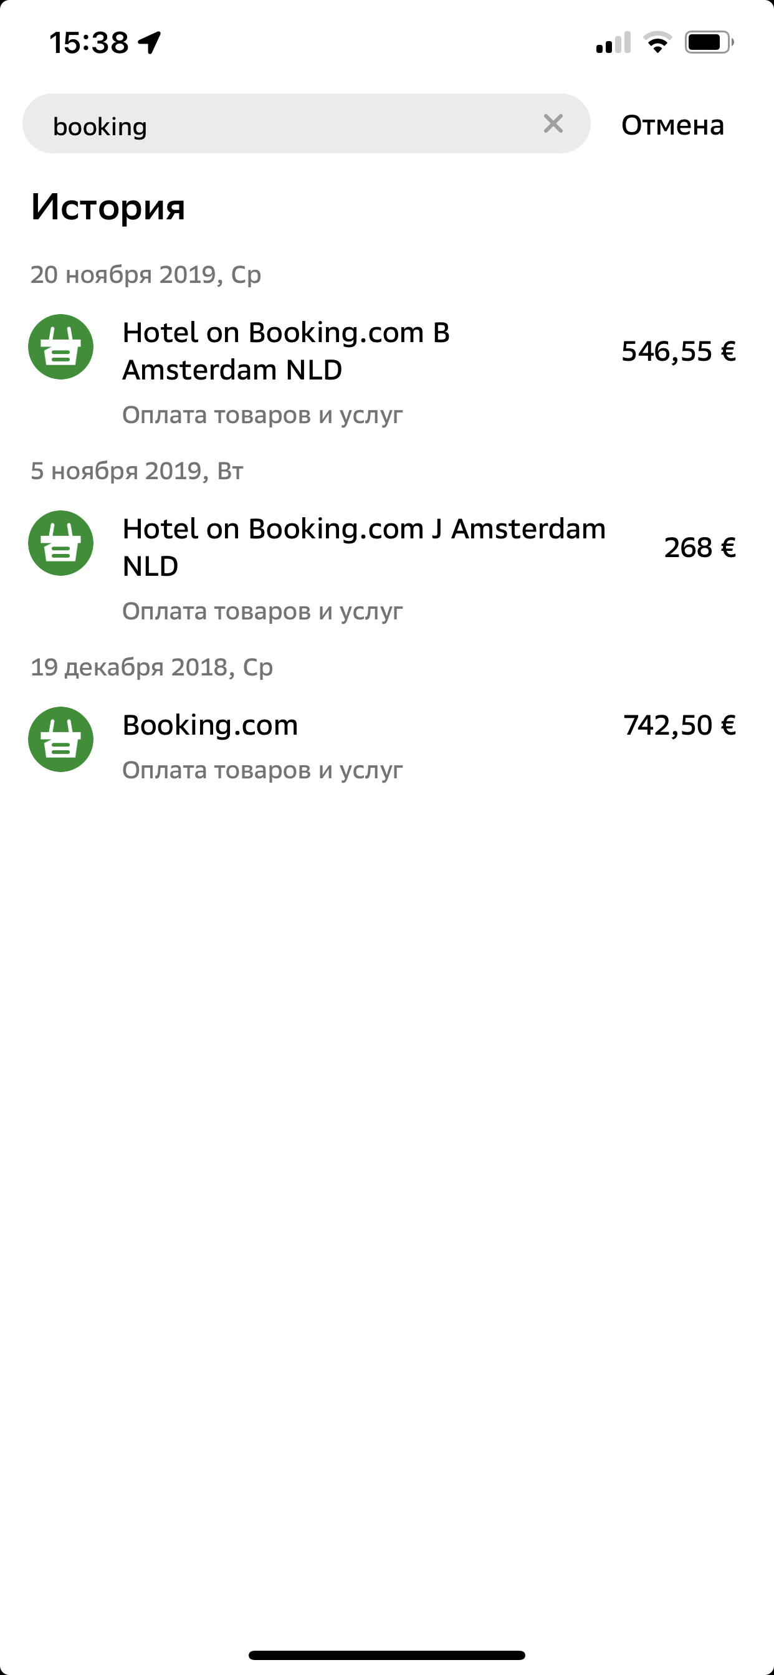This screenshot has width=774, height=1675.
Task: Tap the 20 ноября 2019 date header
Action: pos(146,274)
